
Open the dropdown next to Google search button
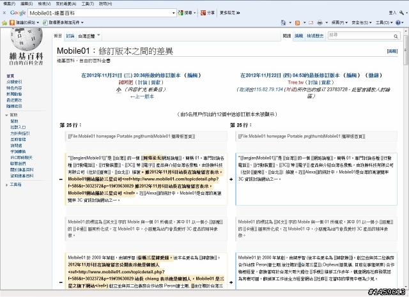(195, 13)
